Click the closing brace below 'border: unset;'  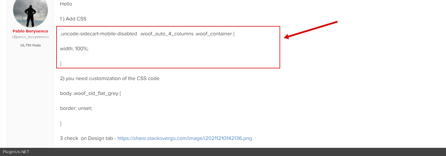pos(61,123)
